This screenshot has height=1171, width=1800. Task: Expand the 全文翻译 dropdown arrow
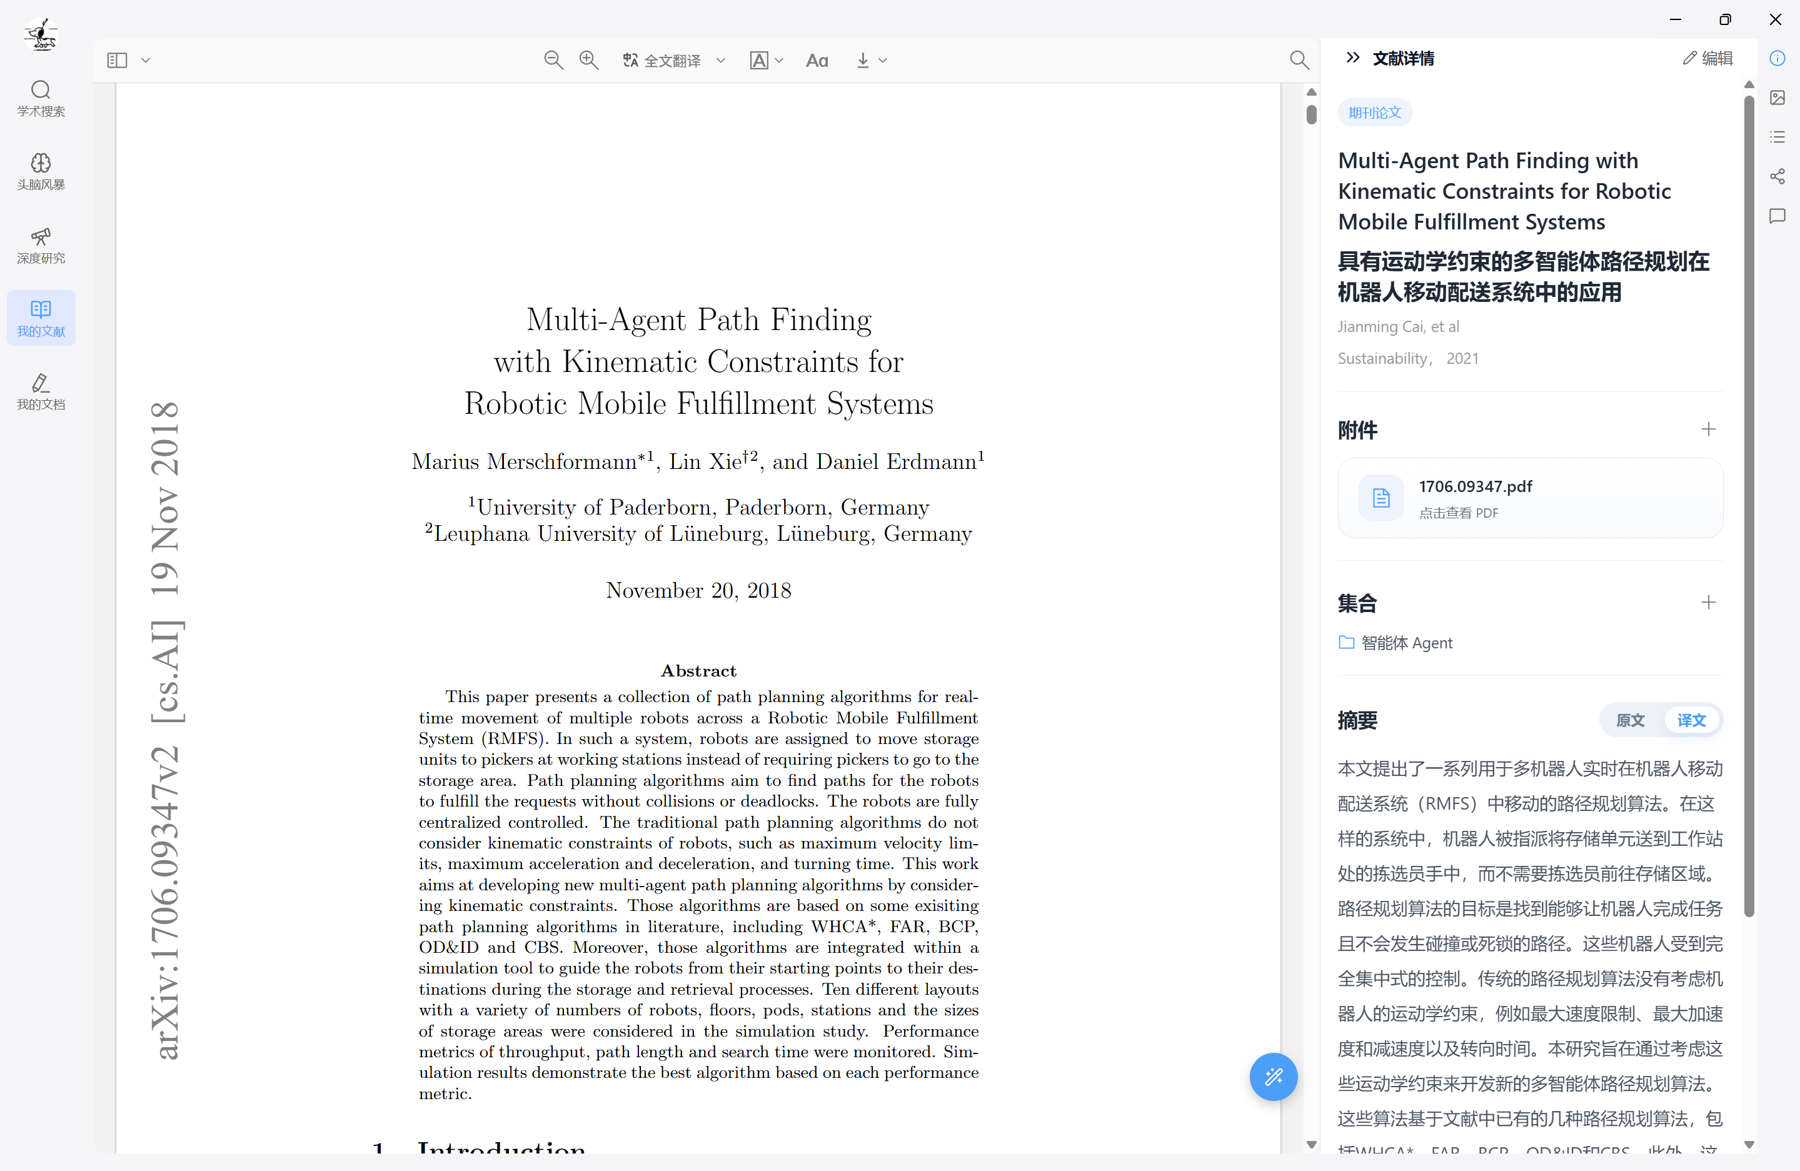[721, 61]
